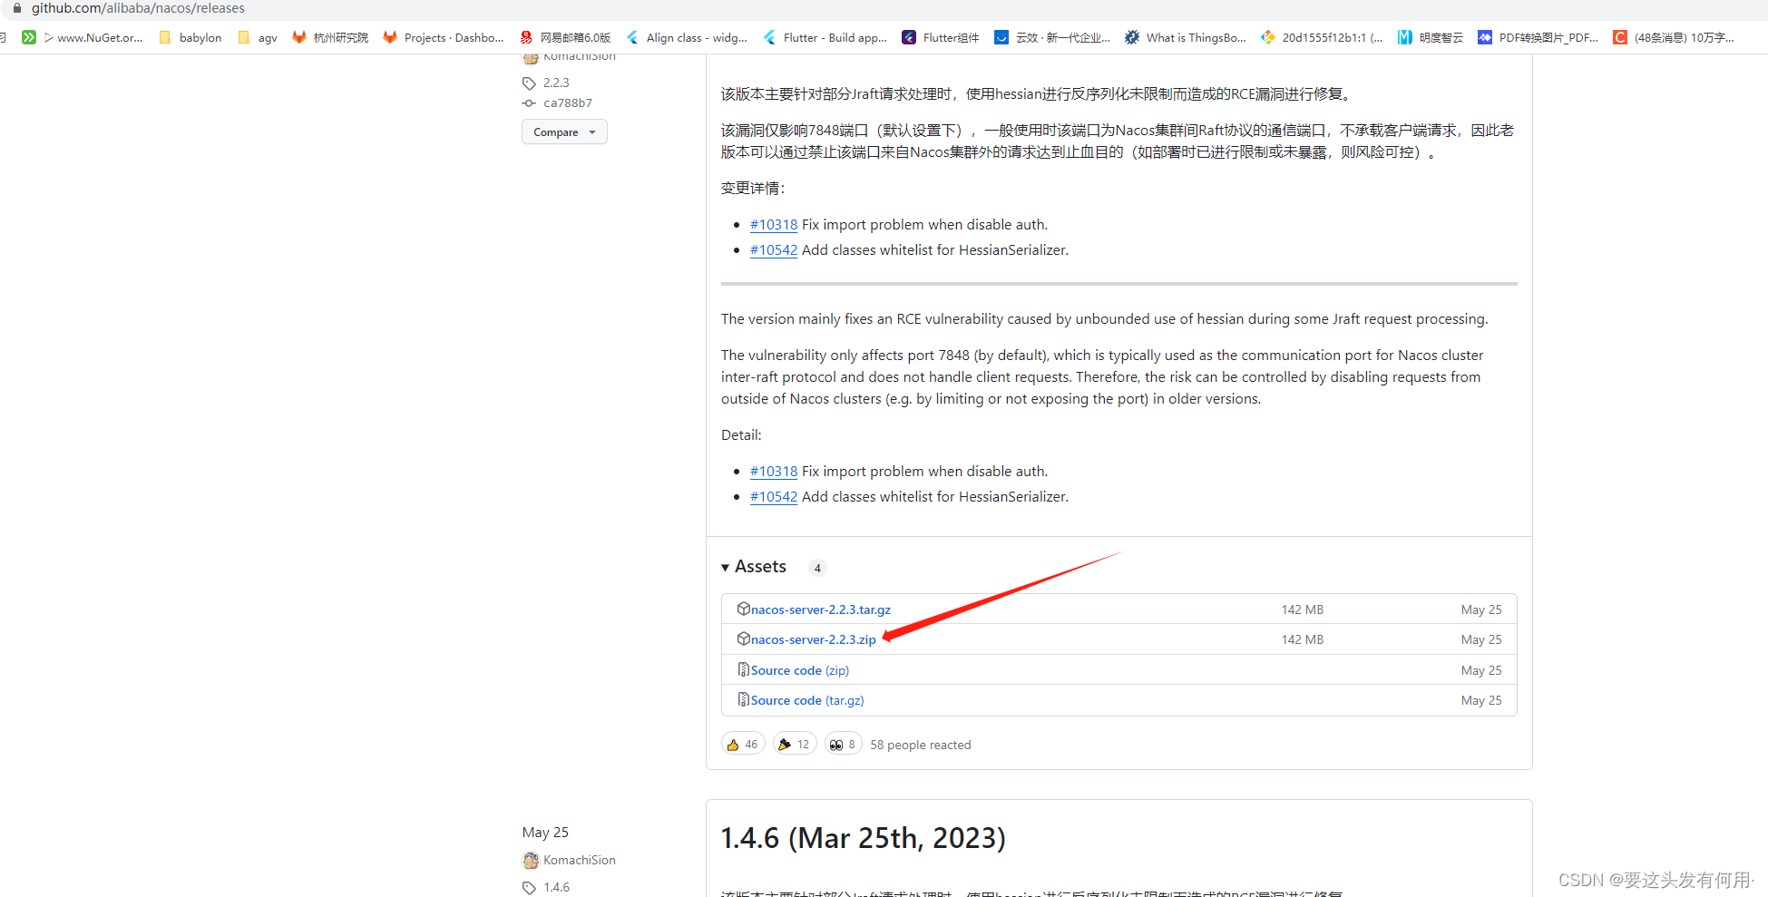Screen dimensions: 1768x897
Task: Open issue #10542 in the Chinese changelog
Action: tap(774, 250)
